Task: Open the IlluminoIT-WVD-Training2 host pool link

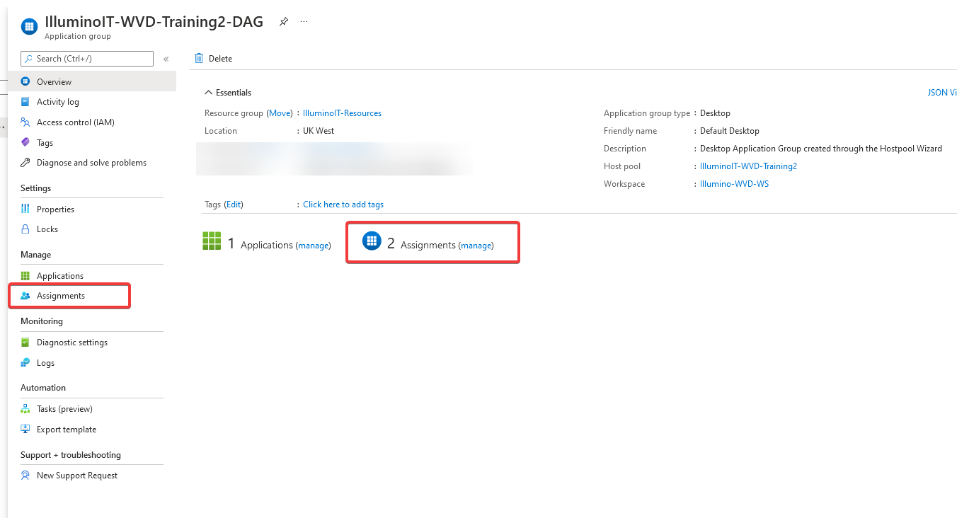Action: (748, 166)
